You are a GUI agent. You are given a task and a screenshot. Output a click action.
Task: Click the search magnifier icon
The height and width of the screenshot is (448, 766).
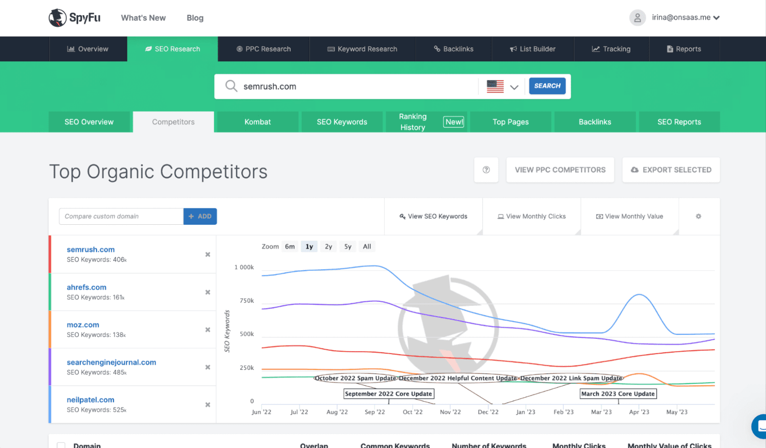pos(231,86)
